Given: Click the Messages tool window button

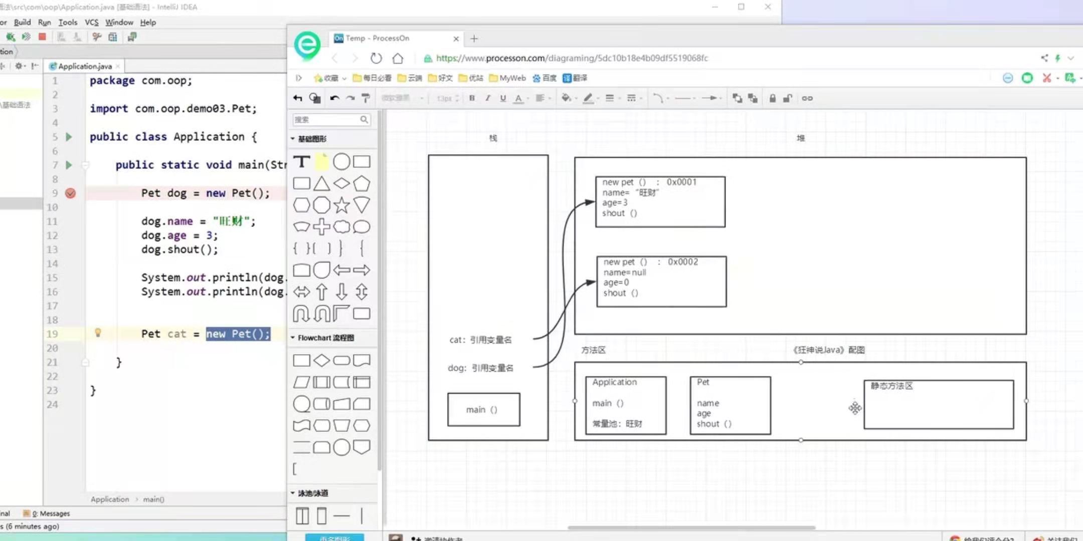Looking at the screenshot, I should [x=47, y=513].
